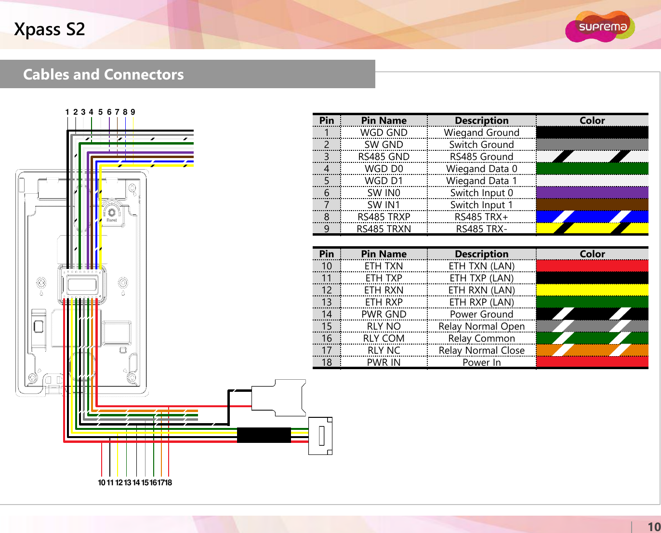Click pin label 9 above the wires
This screenshot has height=533, width=661.
click(x=133, y=112)
